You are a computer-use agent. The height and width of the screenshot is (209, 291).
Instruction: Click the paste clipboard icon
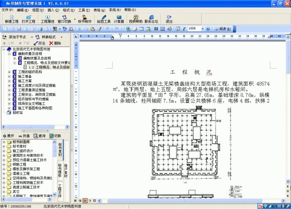click(93, 29)
